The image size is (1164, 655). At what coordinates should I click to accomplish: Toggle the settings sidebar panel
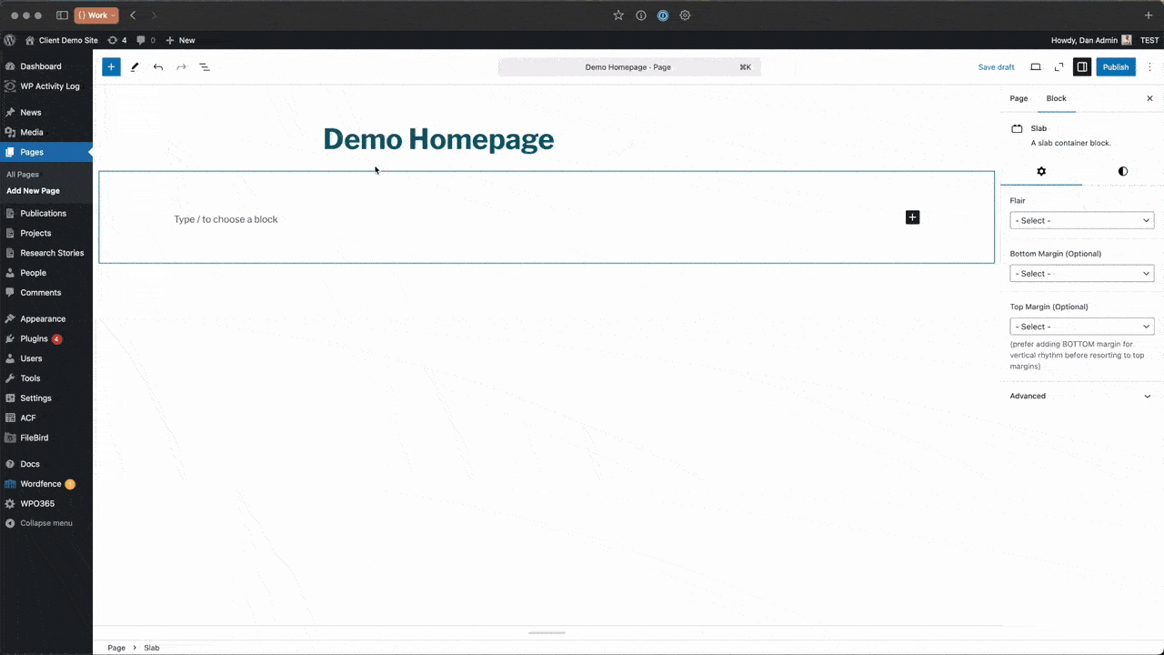click(x=1081, y=66)
